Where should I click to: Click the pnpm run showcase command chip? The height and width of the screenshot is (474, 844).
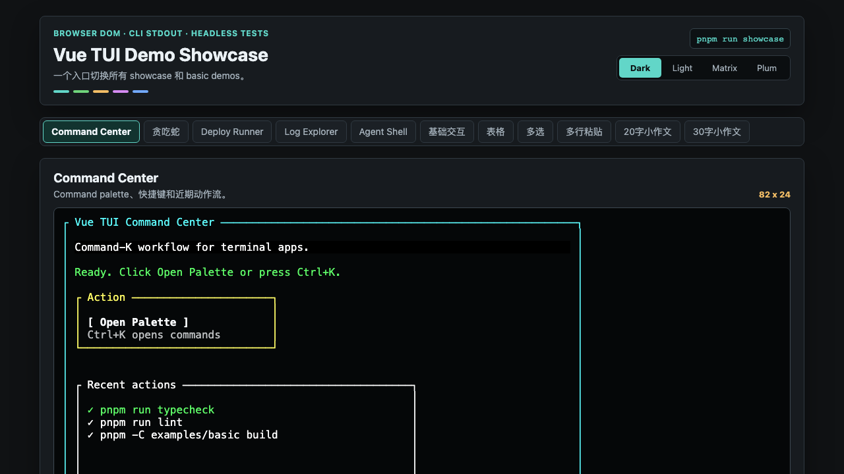[x=740, y=39]
